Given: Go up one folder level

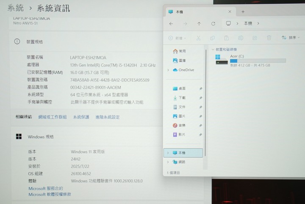Looking at the screenshot, I should pyautogui.click(x=199, y=24).
